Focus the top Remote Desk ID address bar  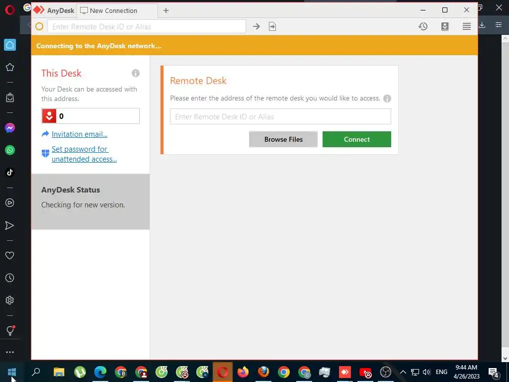(x=147, y=27)
